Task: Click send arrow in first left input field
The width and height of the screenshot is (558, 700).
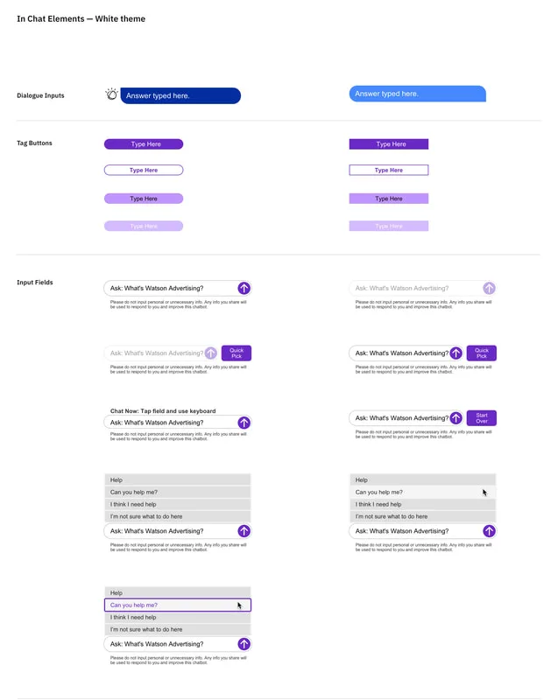Action: (244, 289)
